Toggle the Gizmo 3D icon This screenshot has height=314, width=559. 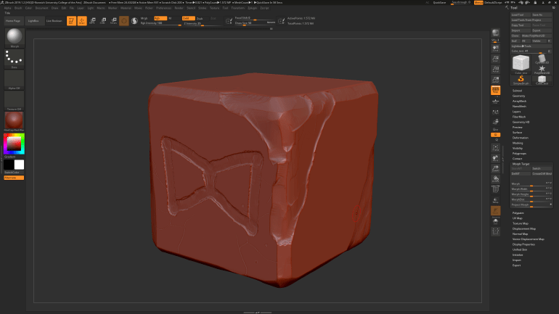(124, 21)
